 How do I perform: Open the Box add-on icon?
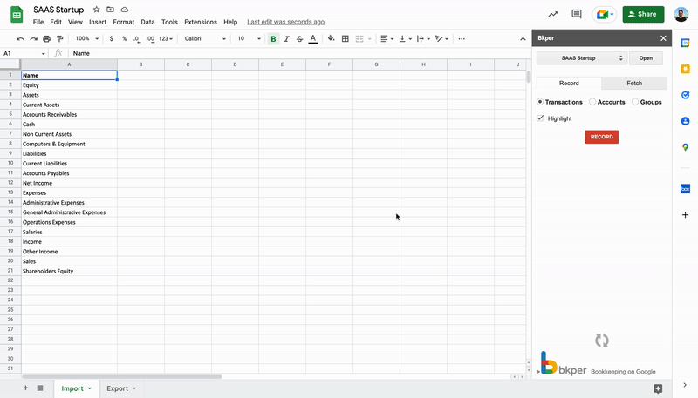point(685,189)
